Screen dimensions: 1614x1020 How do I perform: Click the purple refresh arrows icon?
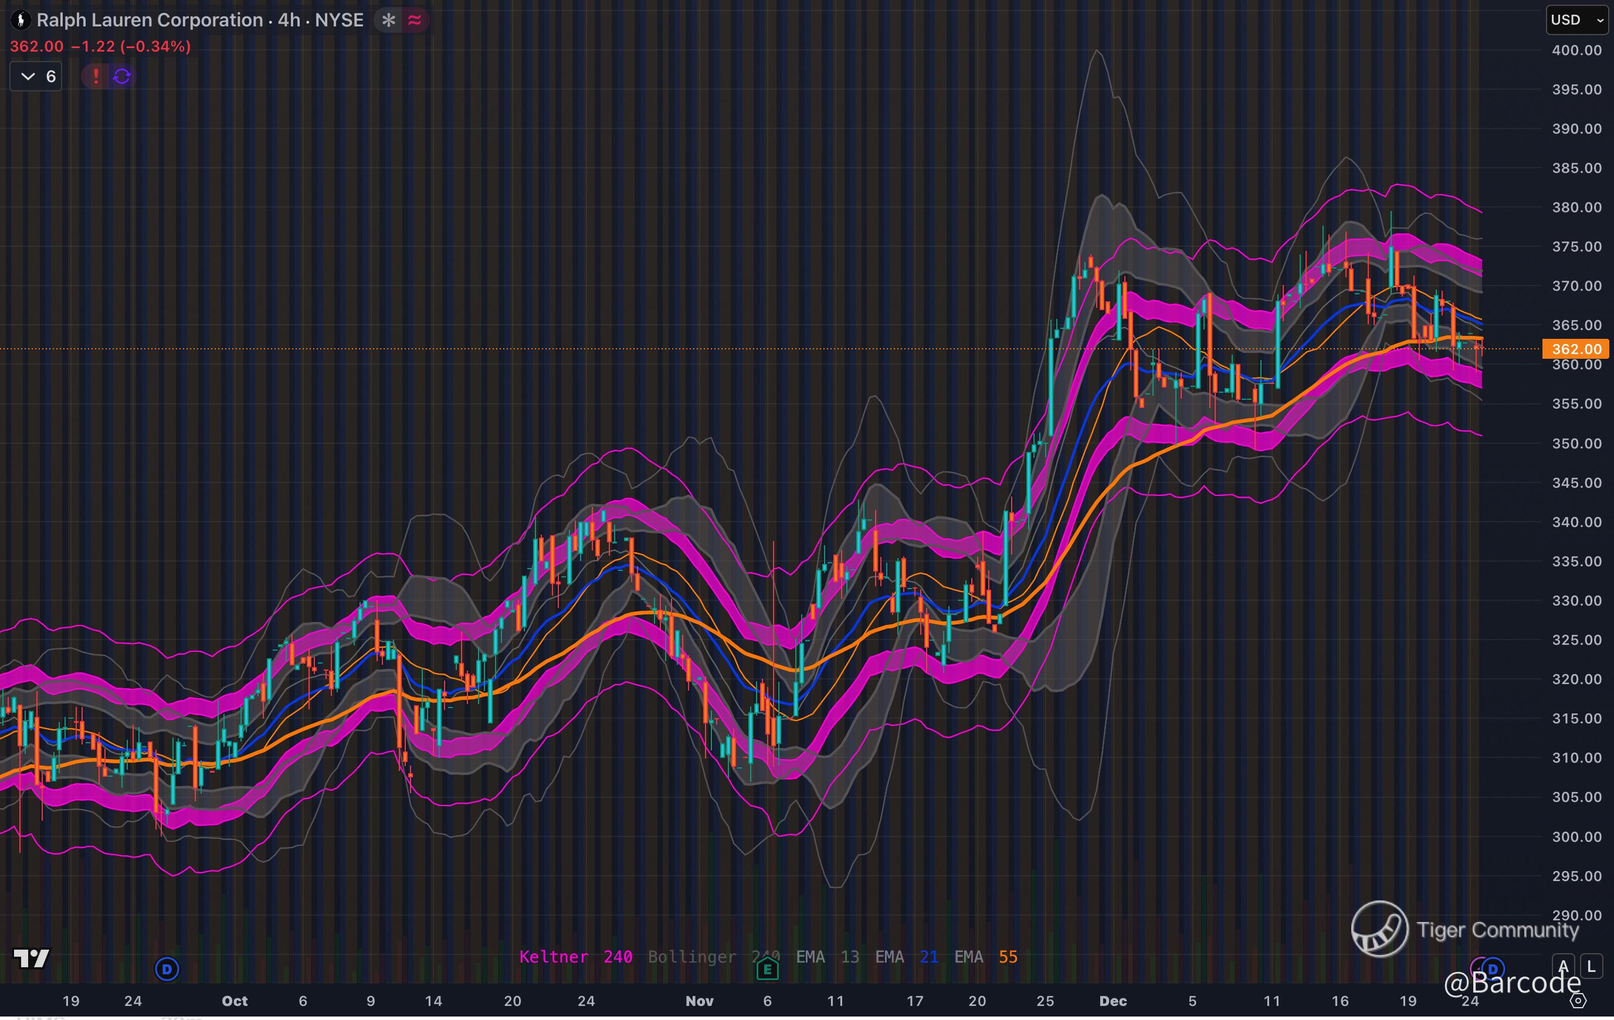122,76
